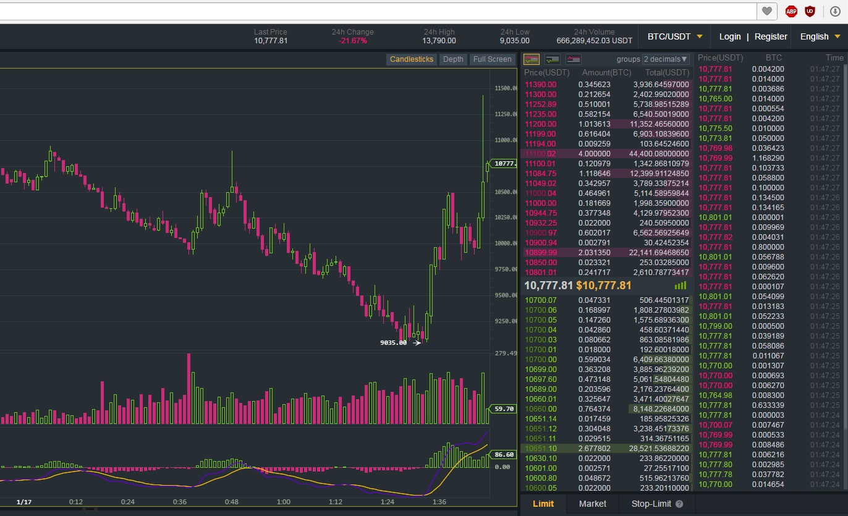Focus the browser address bar

[x=378, y=11]
